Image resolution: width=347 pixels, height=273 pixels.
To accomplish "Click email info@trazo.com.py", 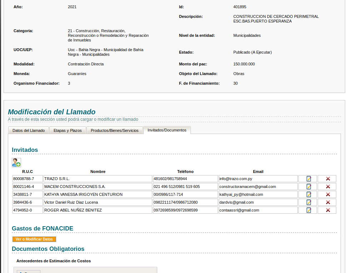I will (258, 179).
